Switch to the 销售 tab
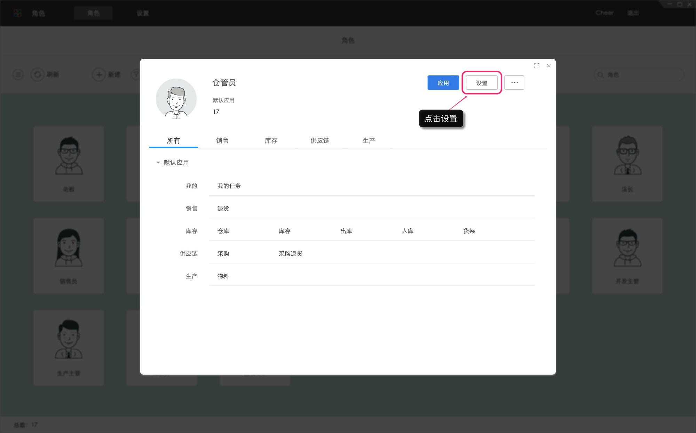696x433 pixels. click(x=222, y=140)
